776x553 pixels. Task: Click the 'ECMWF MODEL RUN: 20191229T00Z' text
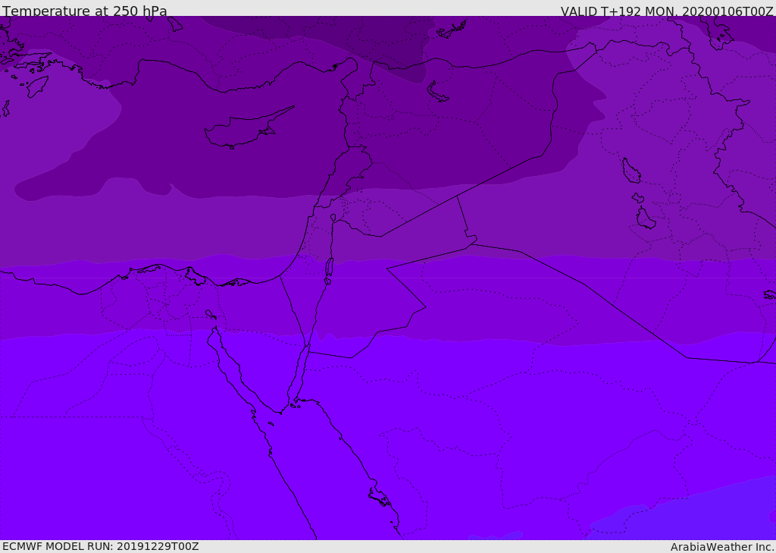point(101,546)
